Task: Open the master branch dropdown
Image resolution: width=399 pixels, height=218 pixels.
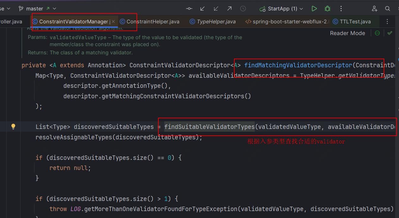Action: point(37,9)
